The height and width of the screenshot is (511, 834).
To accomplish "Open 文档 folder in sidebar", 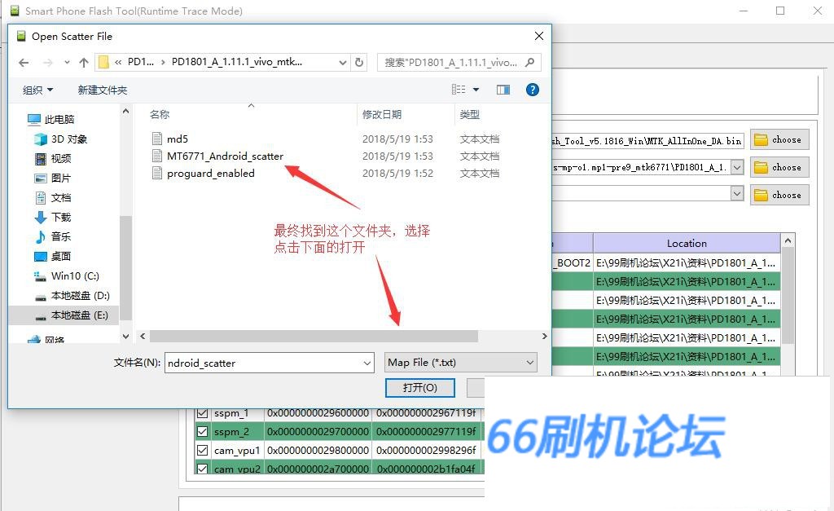I will [x=53, y=197].
